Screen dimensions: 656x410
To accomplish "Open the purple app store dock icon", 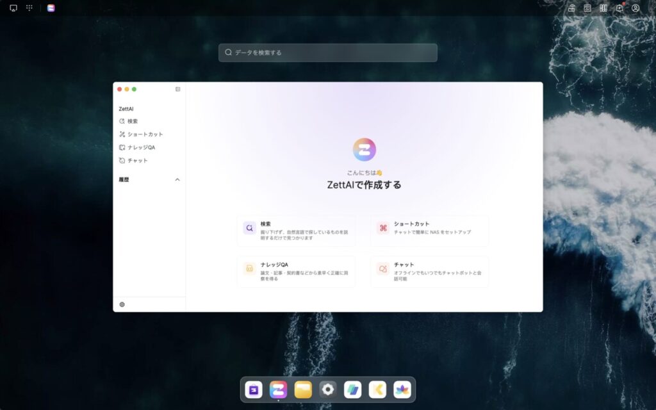I will (x=254, y=389).
